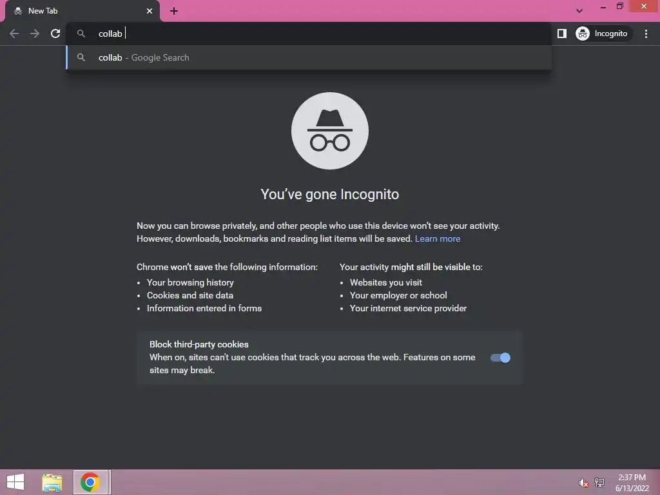Reload the current page
660x495 pixels.
click(x=55, y=34)
